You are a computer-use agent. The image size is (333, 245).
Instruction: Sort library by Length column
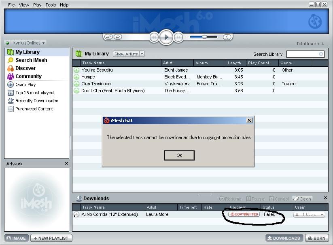(x=236, y=63)
